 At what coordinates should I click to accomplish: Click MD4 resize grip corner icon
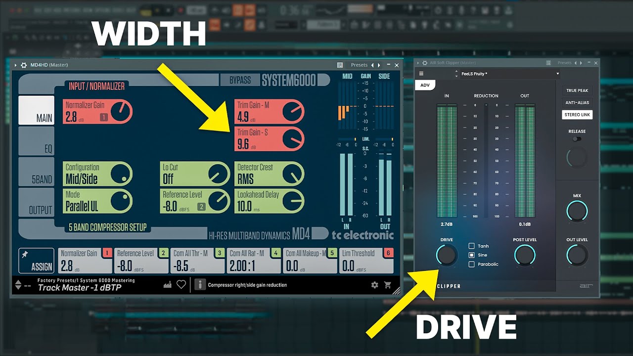(396, 291)
